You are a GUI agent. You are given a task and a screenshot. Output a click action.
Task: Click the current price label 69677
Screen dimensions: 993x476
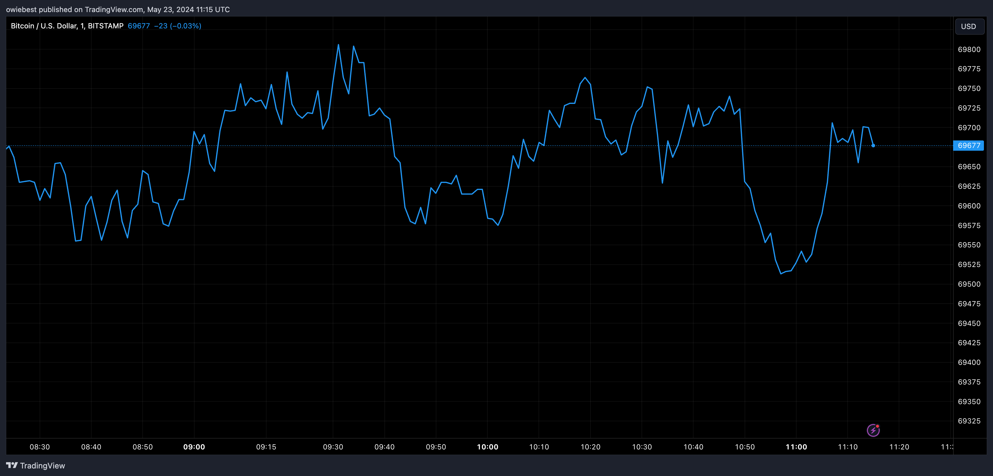[x=968, y=146]
